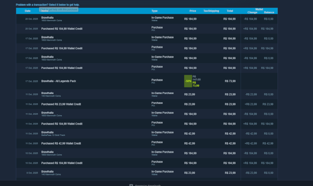
Task: Click the Wallet Balance column header
Action: point(269,12)
